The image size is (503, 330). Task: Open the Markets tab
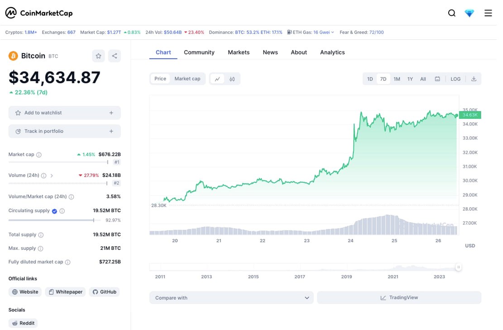click(239, 53)
